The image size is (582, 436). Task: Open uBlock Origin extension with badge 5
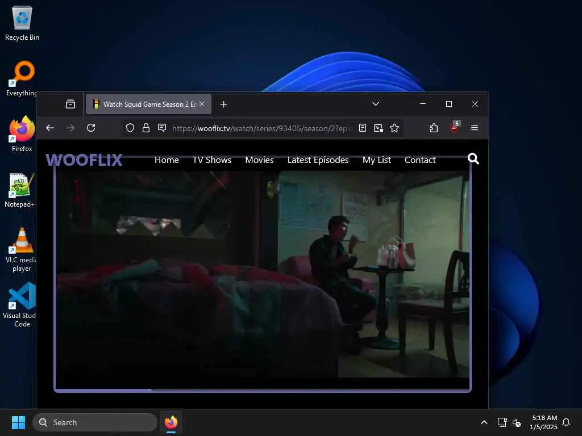[454, 127]
